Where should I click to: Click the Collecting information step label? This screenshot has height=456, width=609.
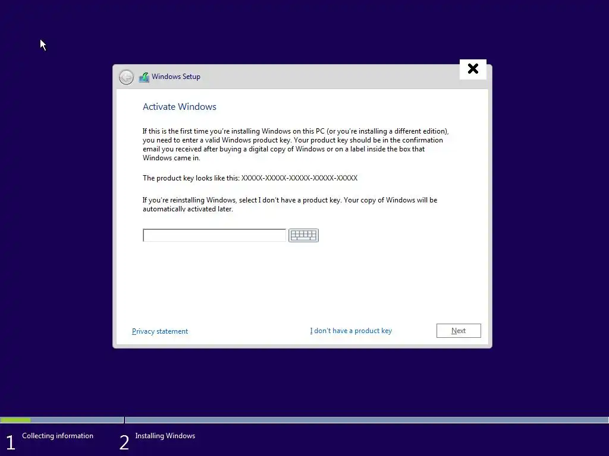click(x=58, y=436)
